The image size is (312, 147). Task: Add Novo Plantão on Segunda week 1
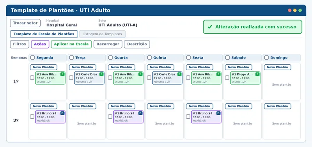tap(44, 67)
